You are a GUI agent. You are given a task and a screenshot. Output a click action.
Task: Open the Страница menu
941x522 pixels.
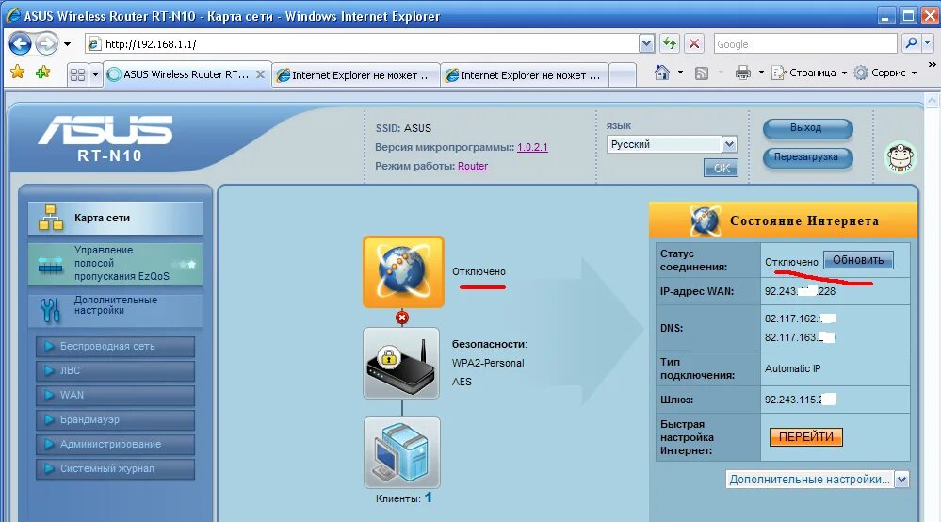tap(808, 73)
